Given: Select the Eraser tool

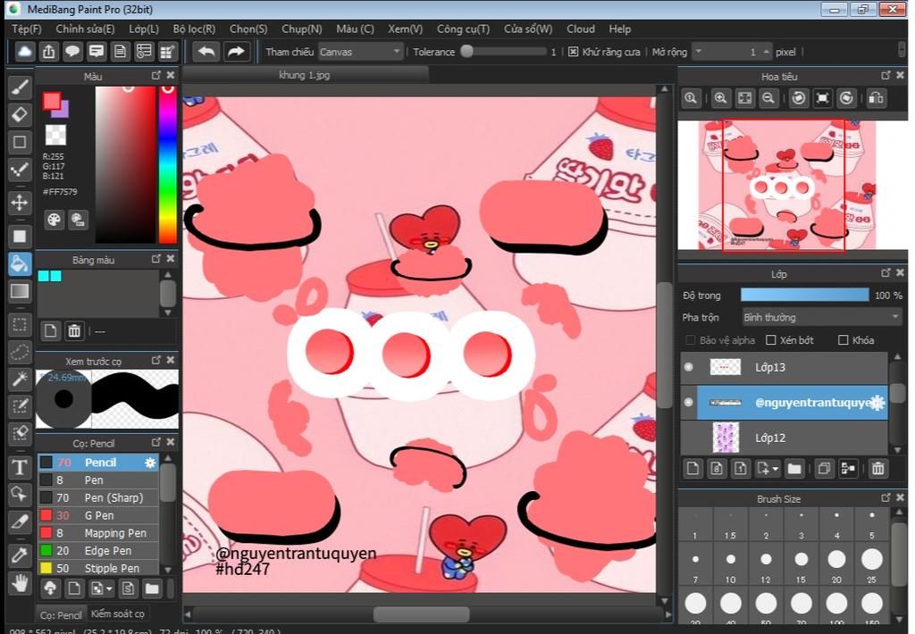Looking at the screenshot, I should coord(20,114).
